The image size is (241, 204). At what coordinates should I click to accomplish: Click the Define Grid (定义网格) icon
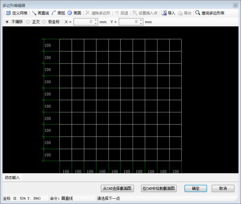pos(8,13)
